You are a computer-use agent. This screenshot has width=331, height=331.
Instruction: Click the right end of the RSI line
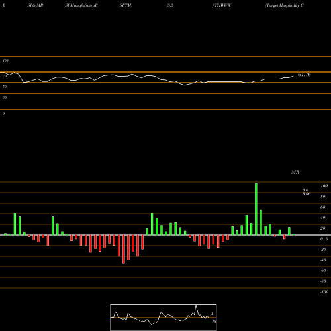(x=293, y=76)
